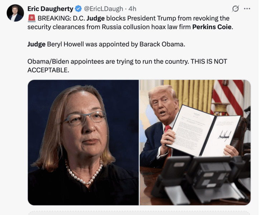Click the bold Perkins Coie text

212,27
